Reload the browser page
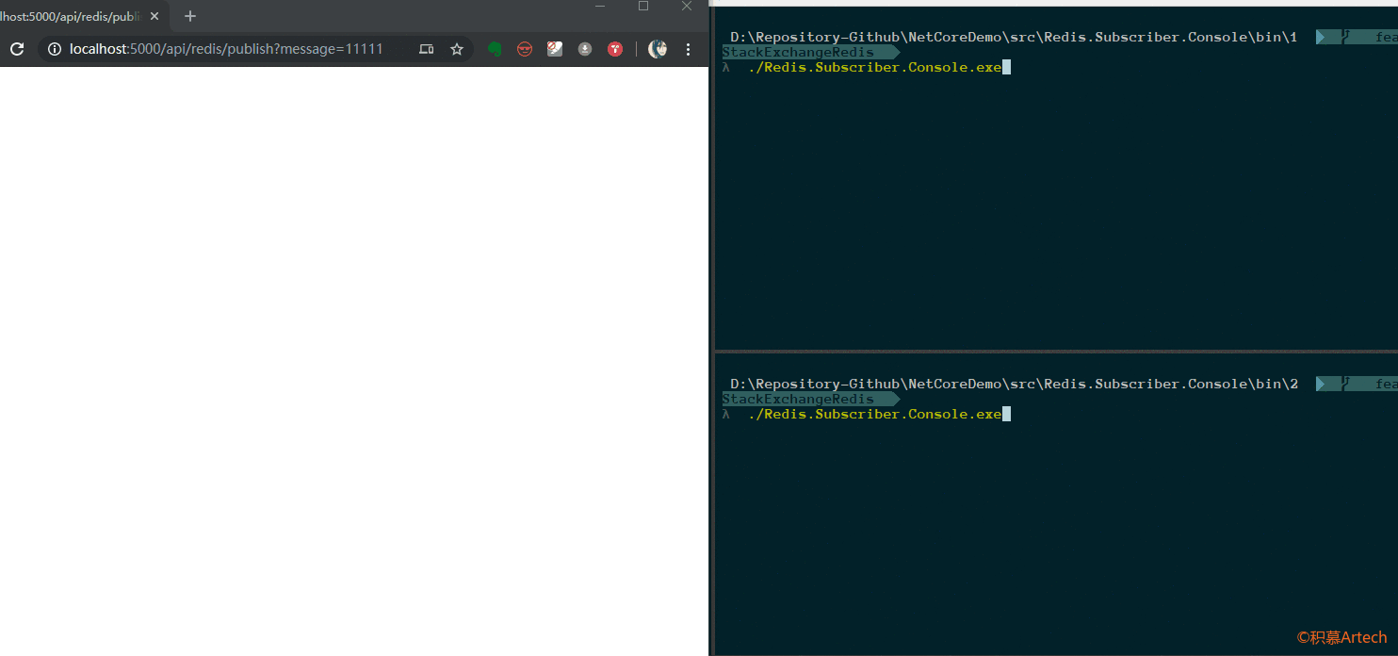The height and width of the screenshot is (656, 1398). point(16,49)
